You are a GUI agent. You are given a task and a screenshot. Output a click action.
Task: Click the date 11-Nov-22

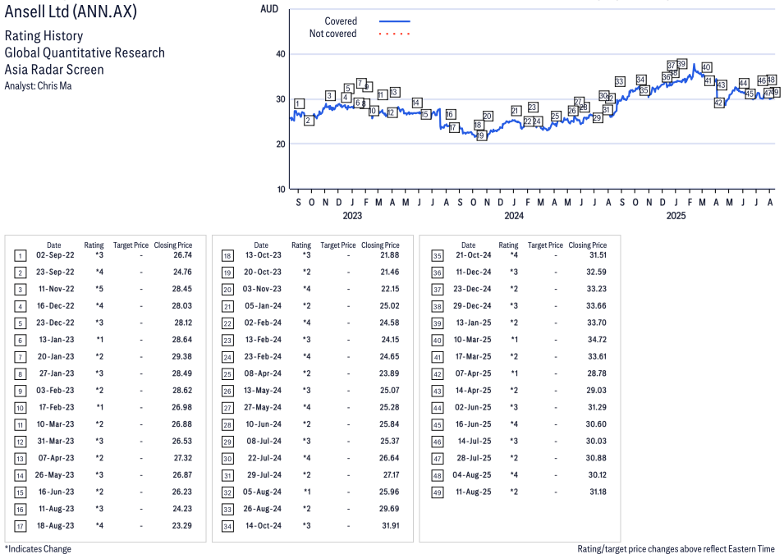(x=56, y=289)
